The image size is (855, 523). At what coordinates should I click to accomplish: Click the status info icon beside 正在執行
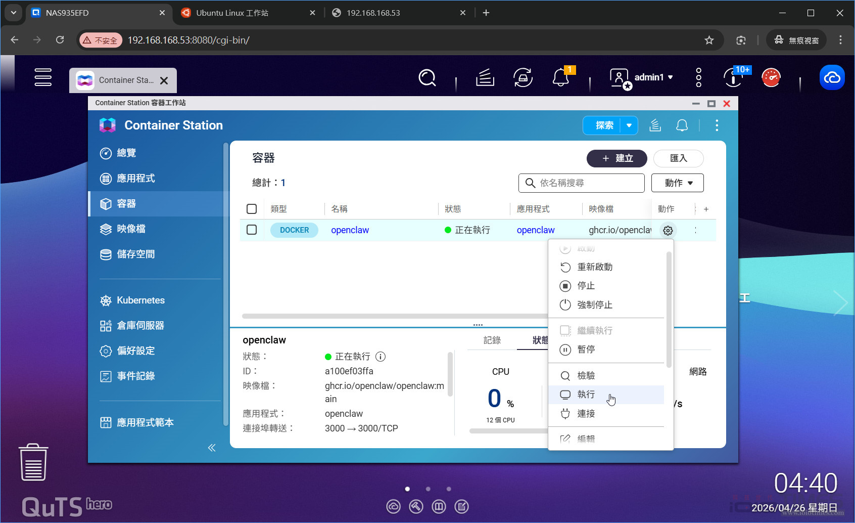tap(381, 357)
